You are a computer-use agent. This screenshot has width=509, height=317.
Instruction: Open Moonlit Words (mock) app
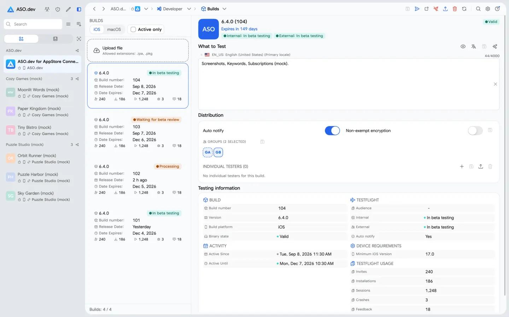pyautogui.click(x=42, y=93)
